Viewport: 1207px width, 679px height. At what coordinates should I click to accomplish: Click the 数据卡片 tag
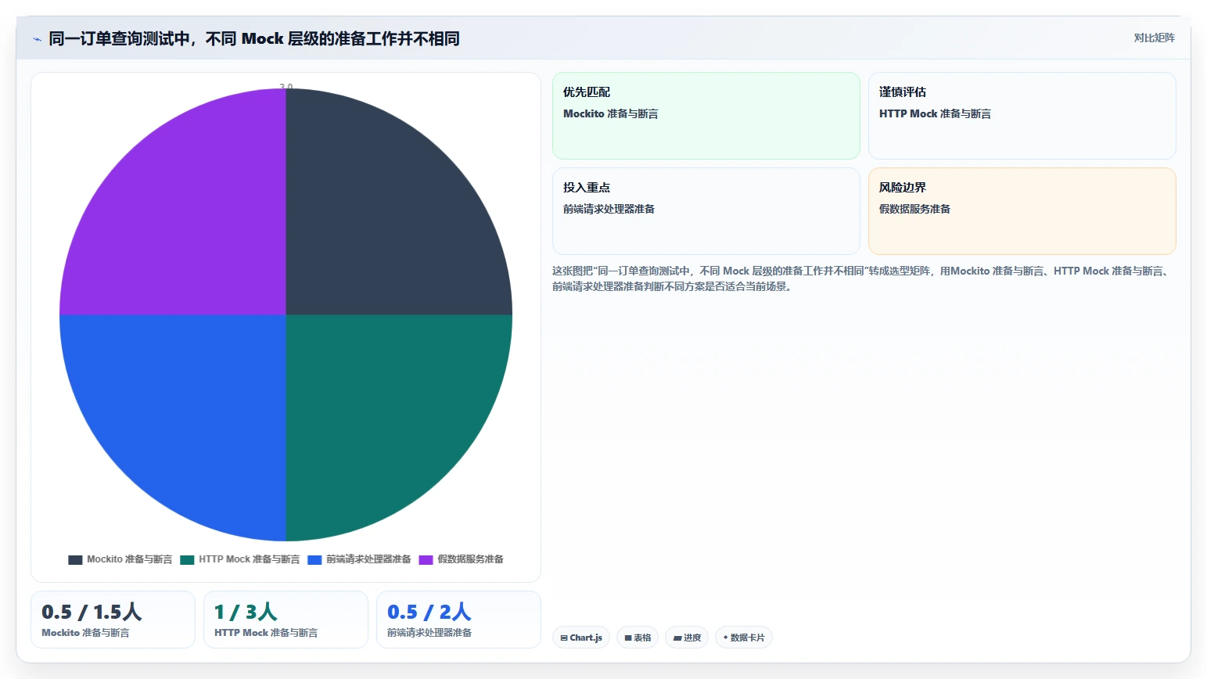[x=744, y=638]
